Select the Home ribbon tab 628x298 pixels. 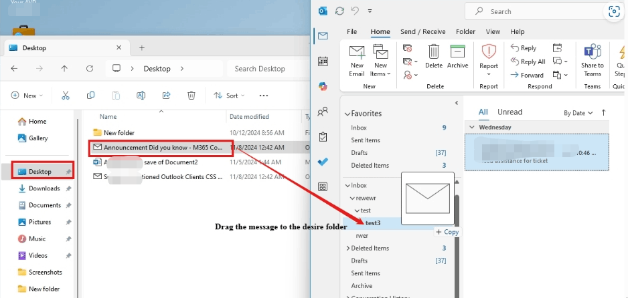point(380,31)
